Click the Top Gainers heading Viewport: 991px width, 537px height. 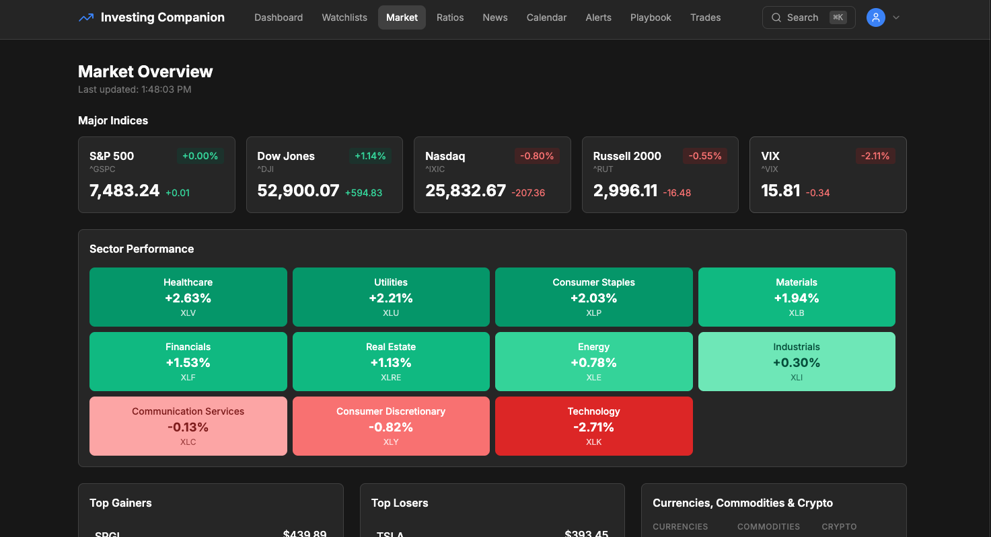click(x=120, y=503)
